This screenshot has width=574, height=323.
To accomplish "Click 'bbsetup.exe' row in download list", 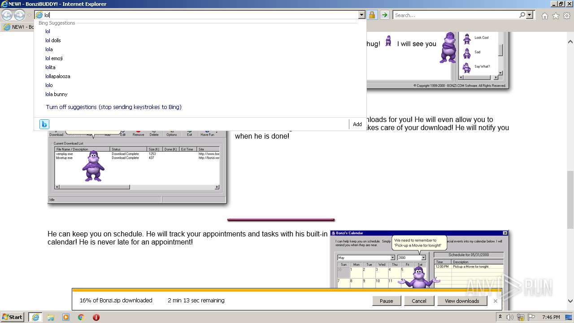I will (x=137, y=158).
